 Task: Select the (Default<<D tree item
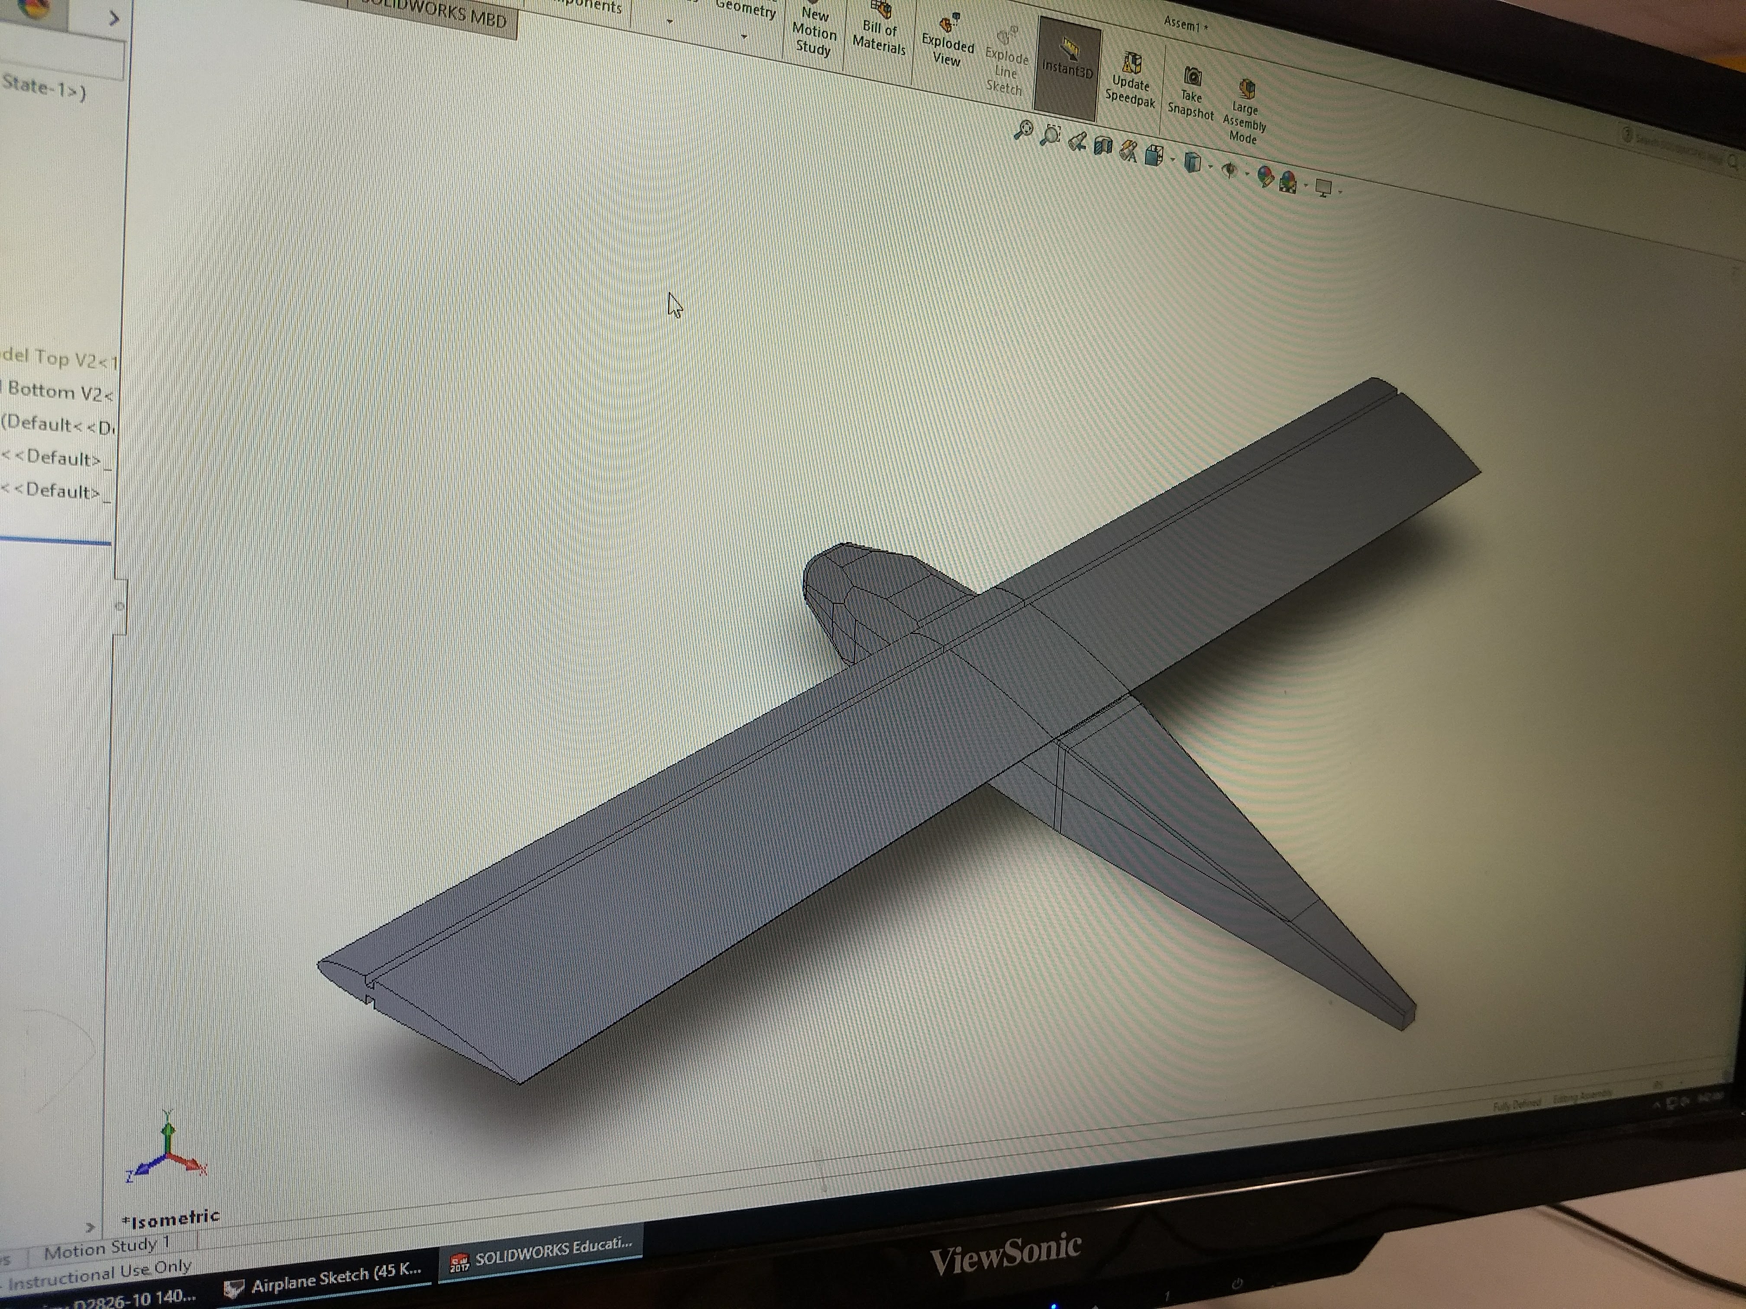coord(58,425)
